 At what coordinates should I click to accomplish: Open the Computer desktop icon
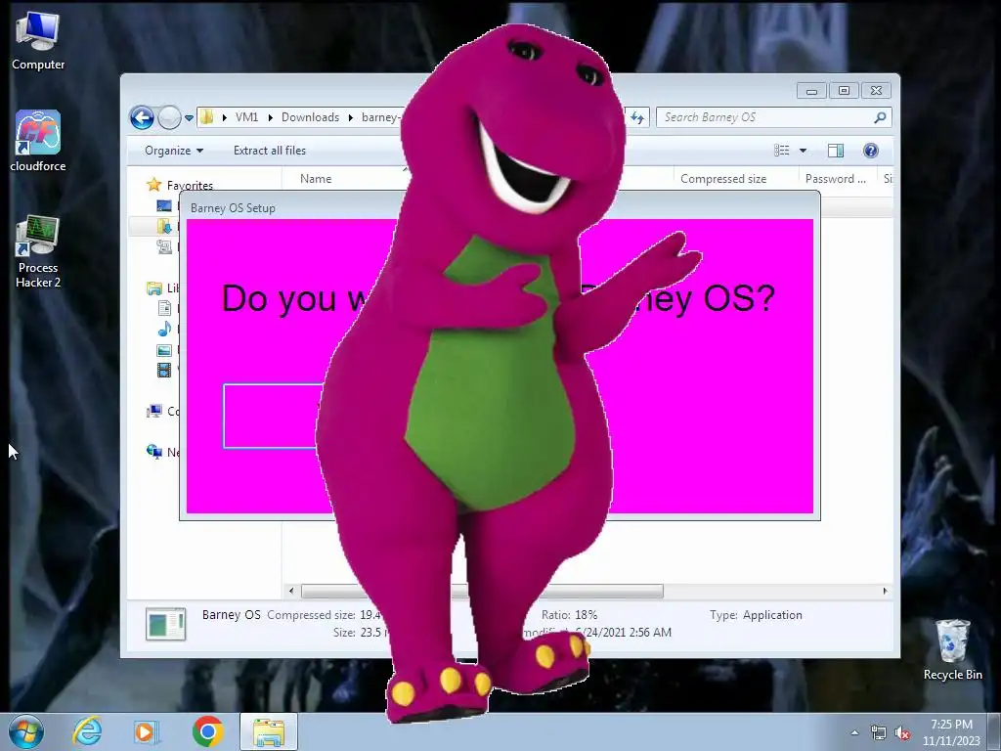38,41
